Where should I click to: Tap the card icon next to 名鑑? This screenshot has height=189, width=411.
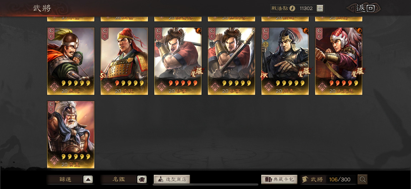coord(142,180)
